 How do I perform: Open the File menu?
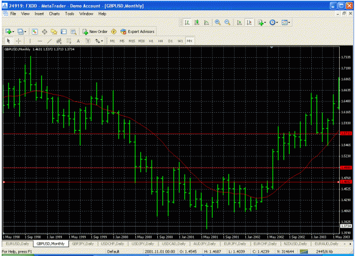coord(13,14)
